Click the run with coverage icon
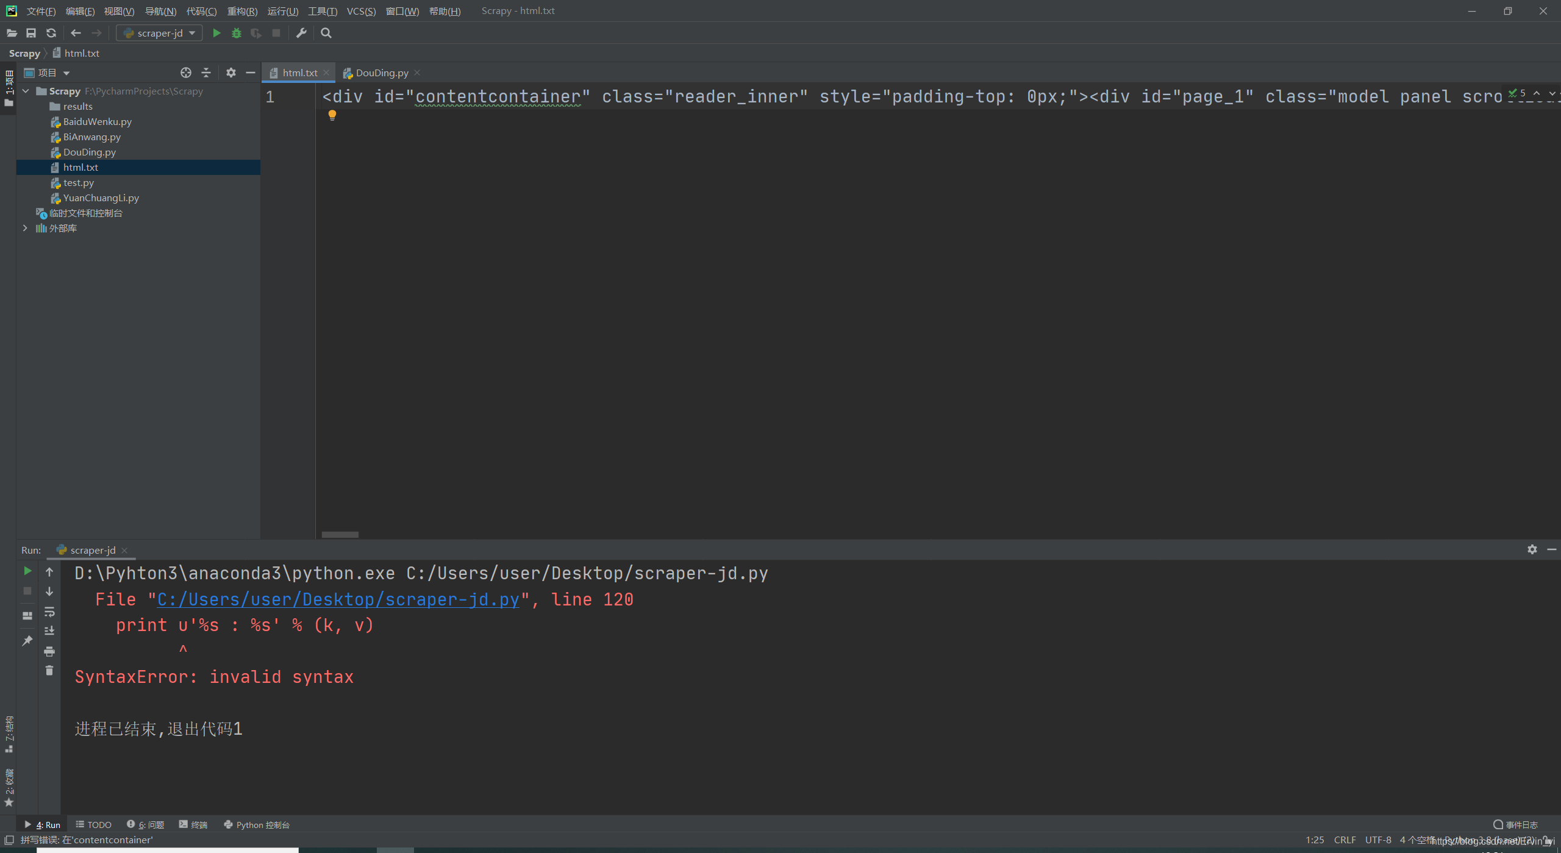This screenshot has height=853, width=1561. pos(257,33)
